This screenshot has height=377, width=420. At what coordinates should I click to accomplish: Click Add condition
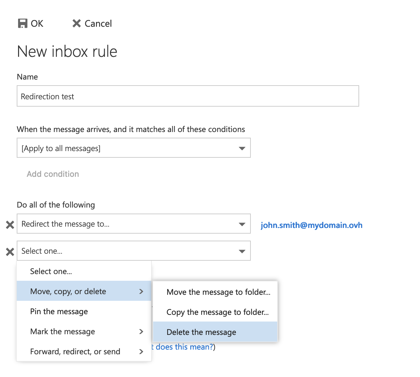point(52,174)
